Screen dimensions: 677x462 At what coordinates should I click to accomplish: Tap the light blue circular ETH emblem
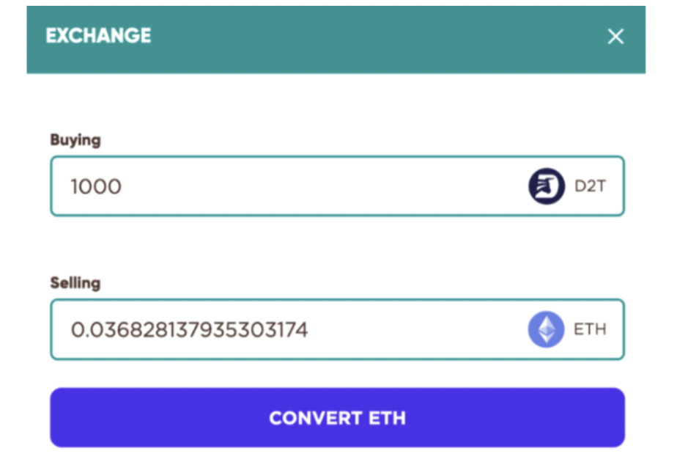546,329
